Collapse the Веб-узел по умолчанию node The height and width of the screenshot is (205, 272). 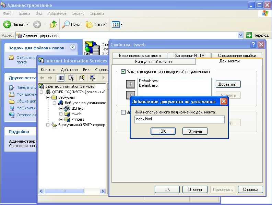pos(54,103)
